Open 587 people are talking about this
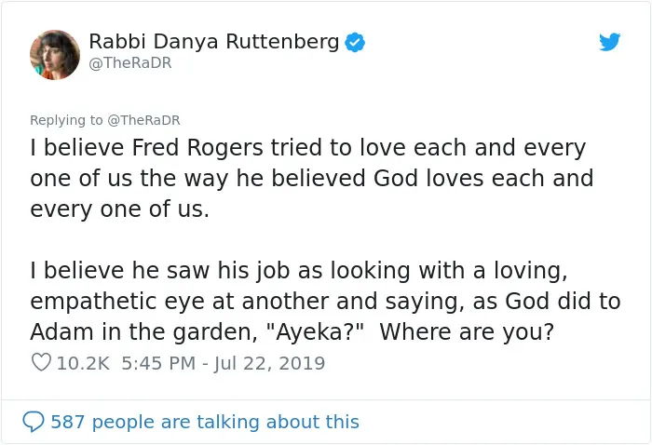This screenshot has width=652, height=445. pos(205,422)
